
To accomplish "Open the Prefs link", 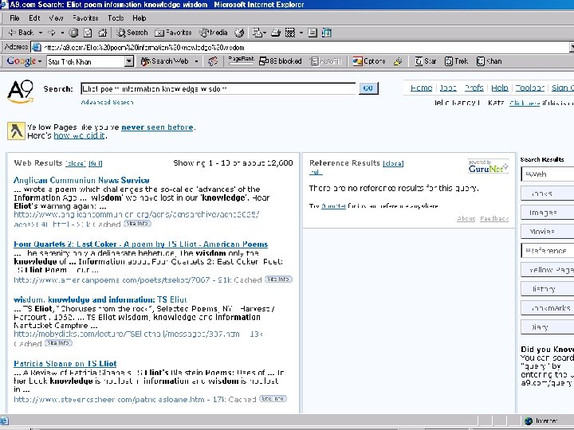I will coord(474,88).
